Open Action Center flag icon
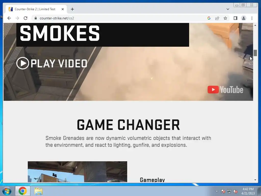This screenshot has height=196, width=261. 223,191
